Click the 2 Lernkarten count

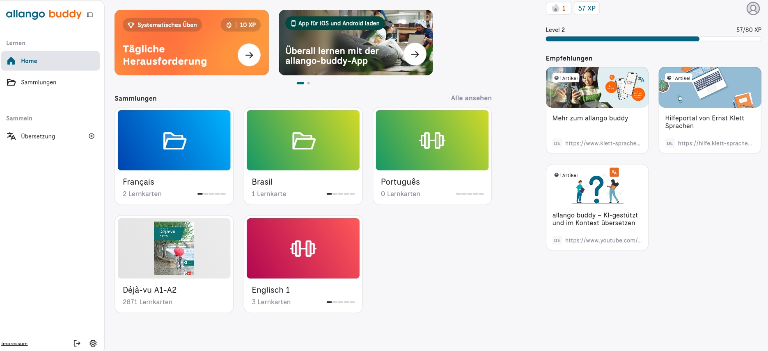[x=142, y=194]
